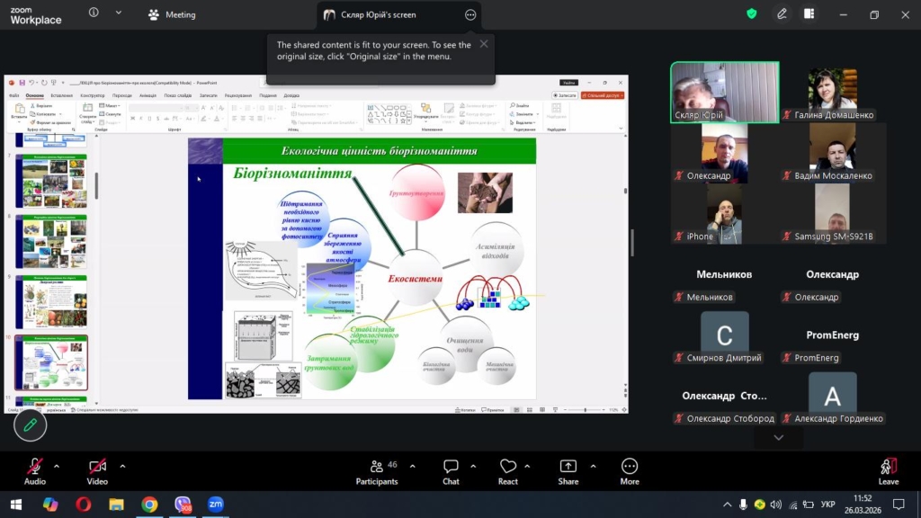Expand the chevron next to Share
921x518 pixels.
pyautogui.click(x=592, y=466)
